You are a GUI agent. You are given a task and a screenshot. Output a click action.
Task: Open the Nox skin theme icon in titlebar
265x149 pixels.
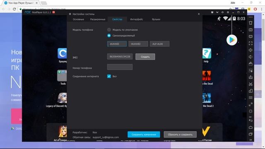(x=212, y=12)
